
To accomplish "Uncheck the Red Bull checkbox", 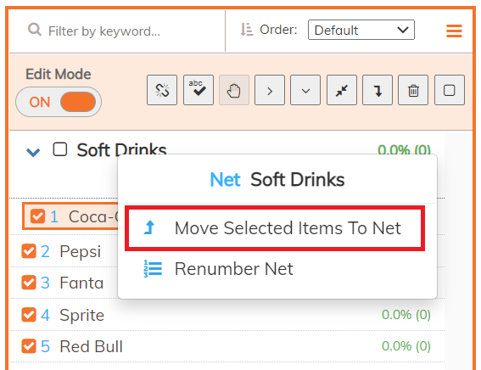I will pyautogui.click(x=29, y=346).
